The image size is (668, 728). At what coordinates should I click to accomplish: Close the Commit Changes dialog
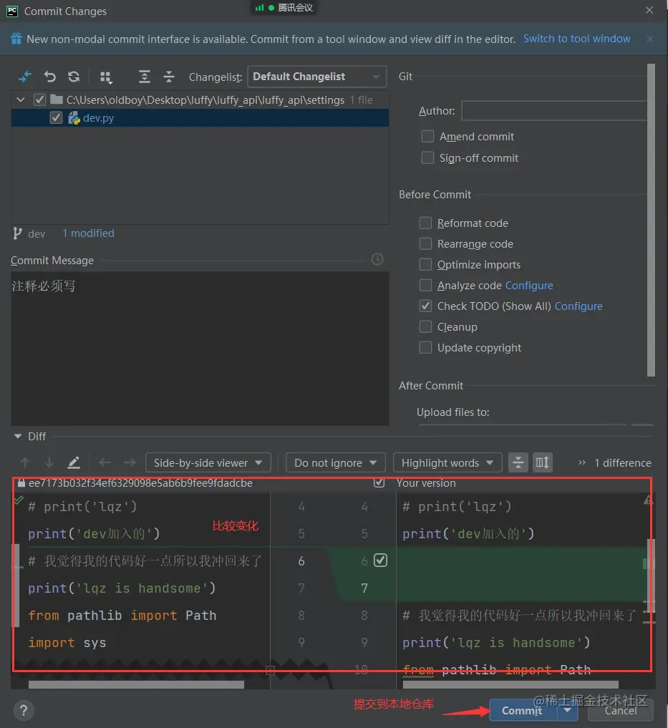pos(649,10)
